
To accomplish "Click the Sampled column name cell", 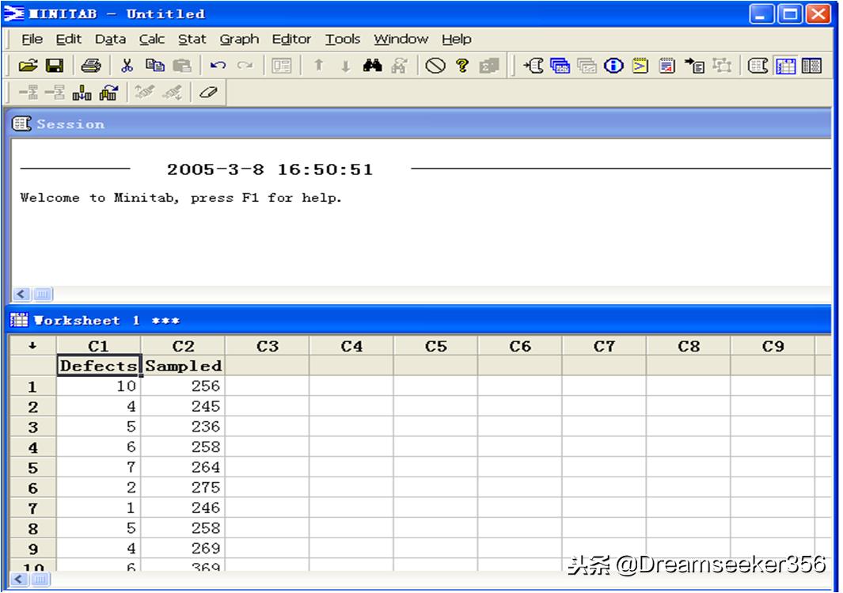I will [x=183, y=366].
